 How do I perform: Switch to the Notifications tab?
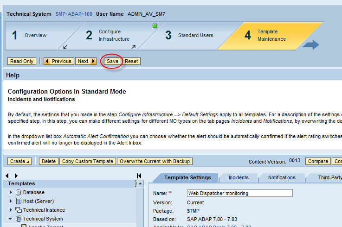[282, 177]
